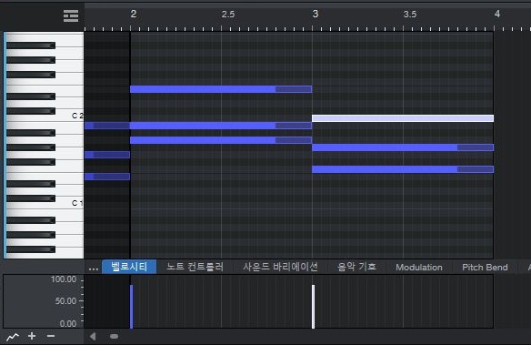Click the left scroll arrow below velocity lane
The height and width of the screenshot is (345, 531).
[93, 337]
